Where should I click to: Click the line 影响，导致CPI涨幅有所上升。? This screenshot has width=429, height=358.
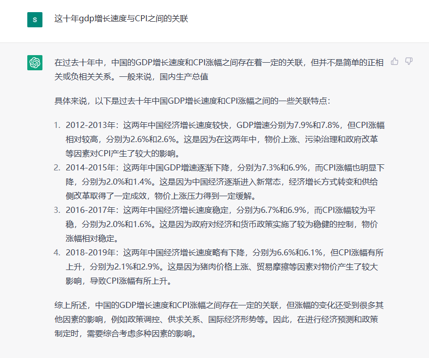(119, 281)
